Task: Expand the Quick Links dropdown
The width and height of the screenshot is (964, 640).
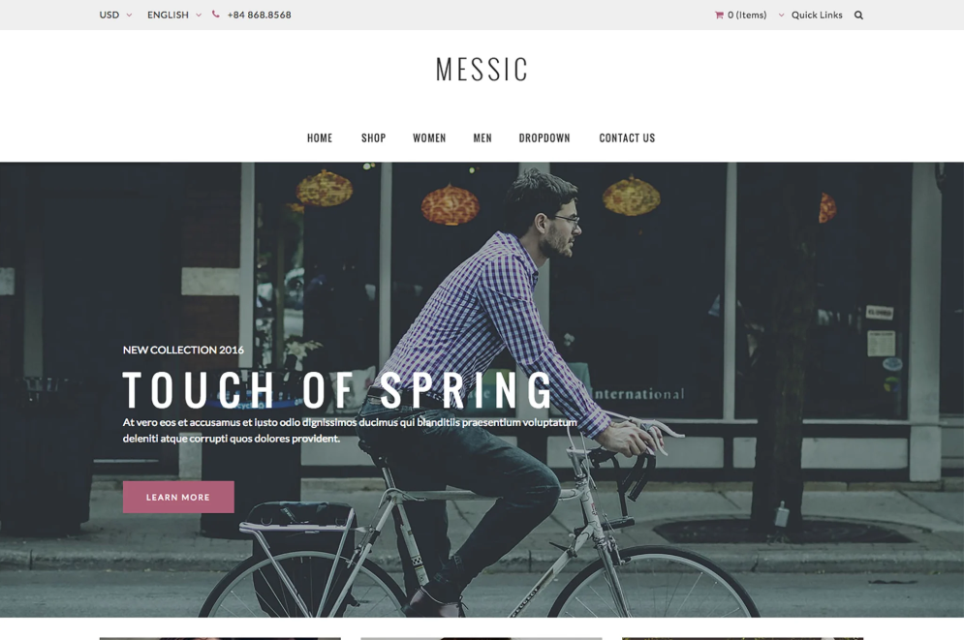Action: (810, 15)
